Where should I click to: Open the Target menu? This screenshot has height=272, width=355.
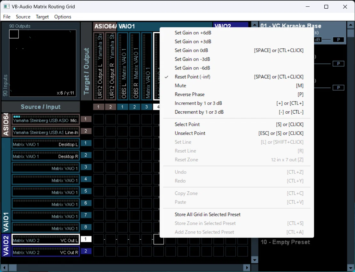point(42,17)
